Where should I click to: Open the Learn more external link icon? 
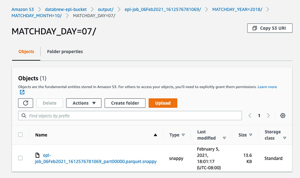pyautogui.click(x=22, y=92)
